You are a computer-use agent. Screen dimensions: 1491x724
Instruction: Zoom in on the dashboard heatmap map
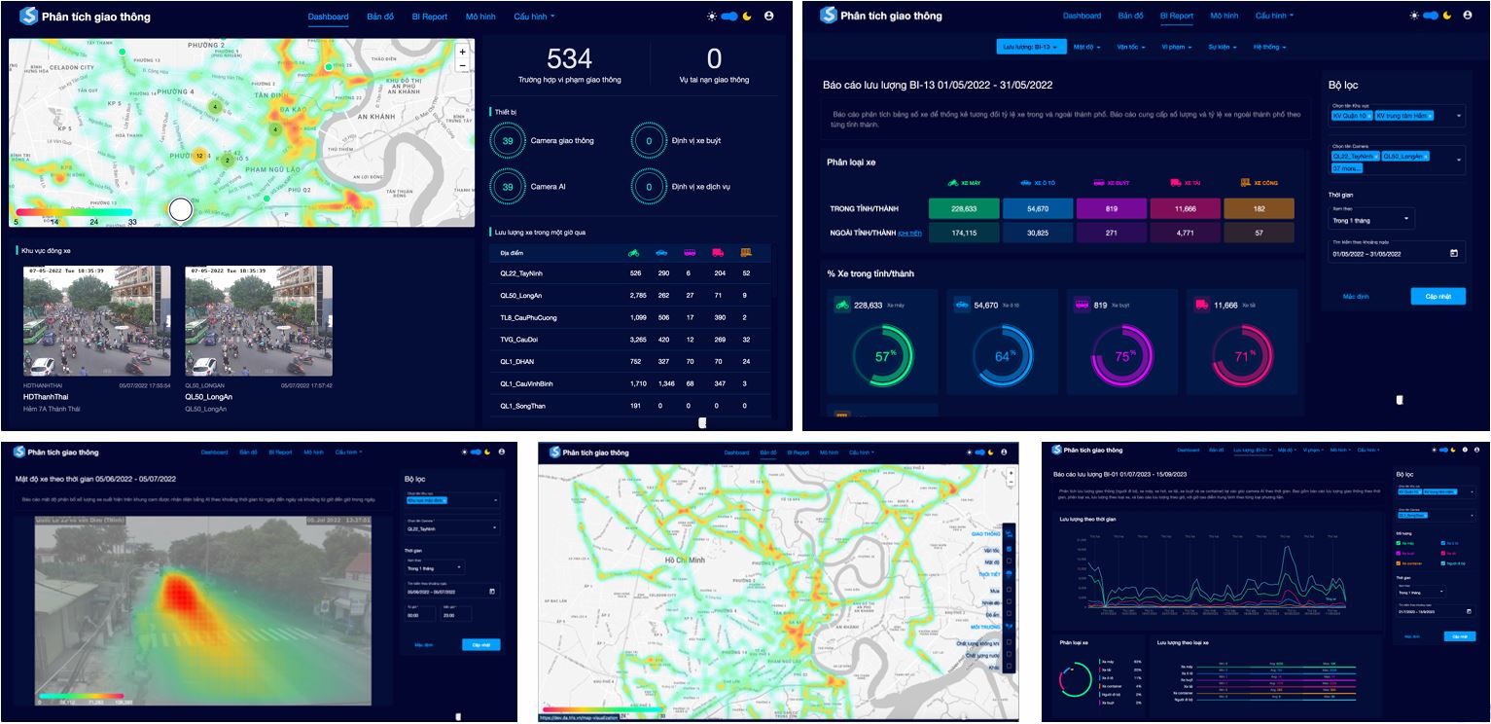[x=462, y=52]
